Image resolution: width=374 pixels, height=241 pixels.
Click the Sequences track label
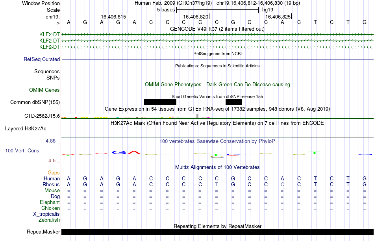click(x=47, y=72)
